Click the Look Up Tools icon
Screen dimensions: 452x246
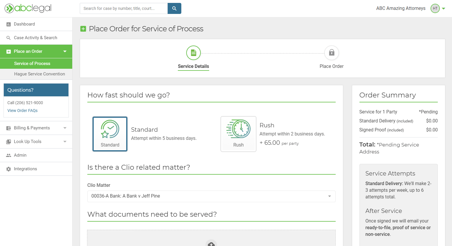[9, 142]
